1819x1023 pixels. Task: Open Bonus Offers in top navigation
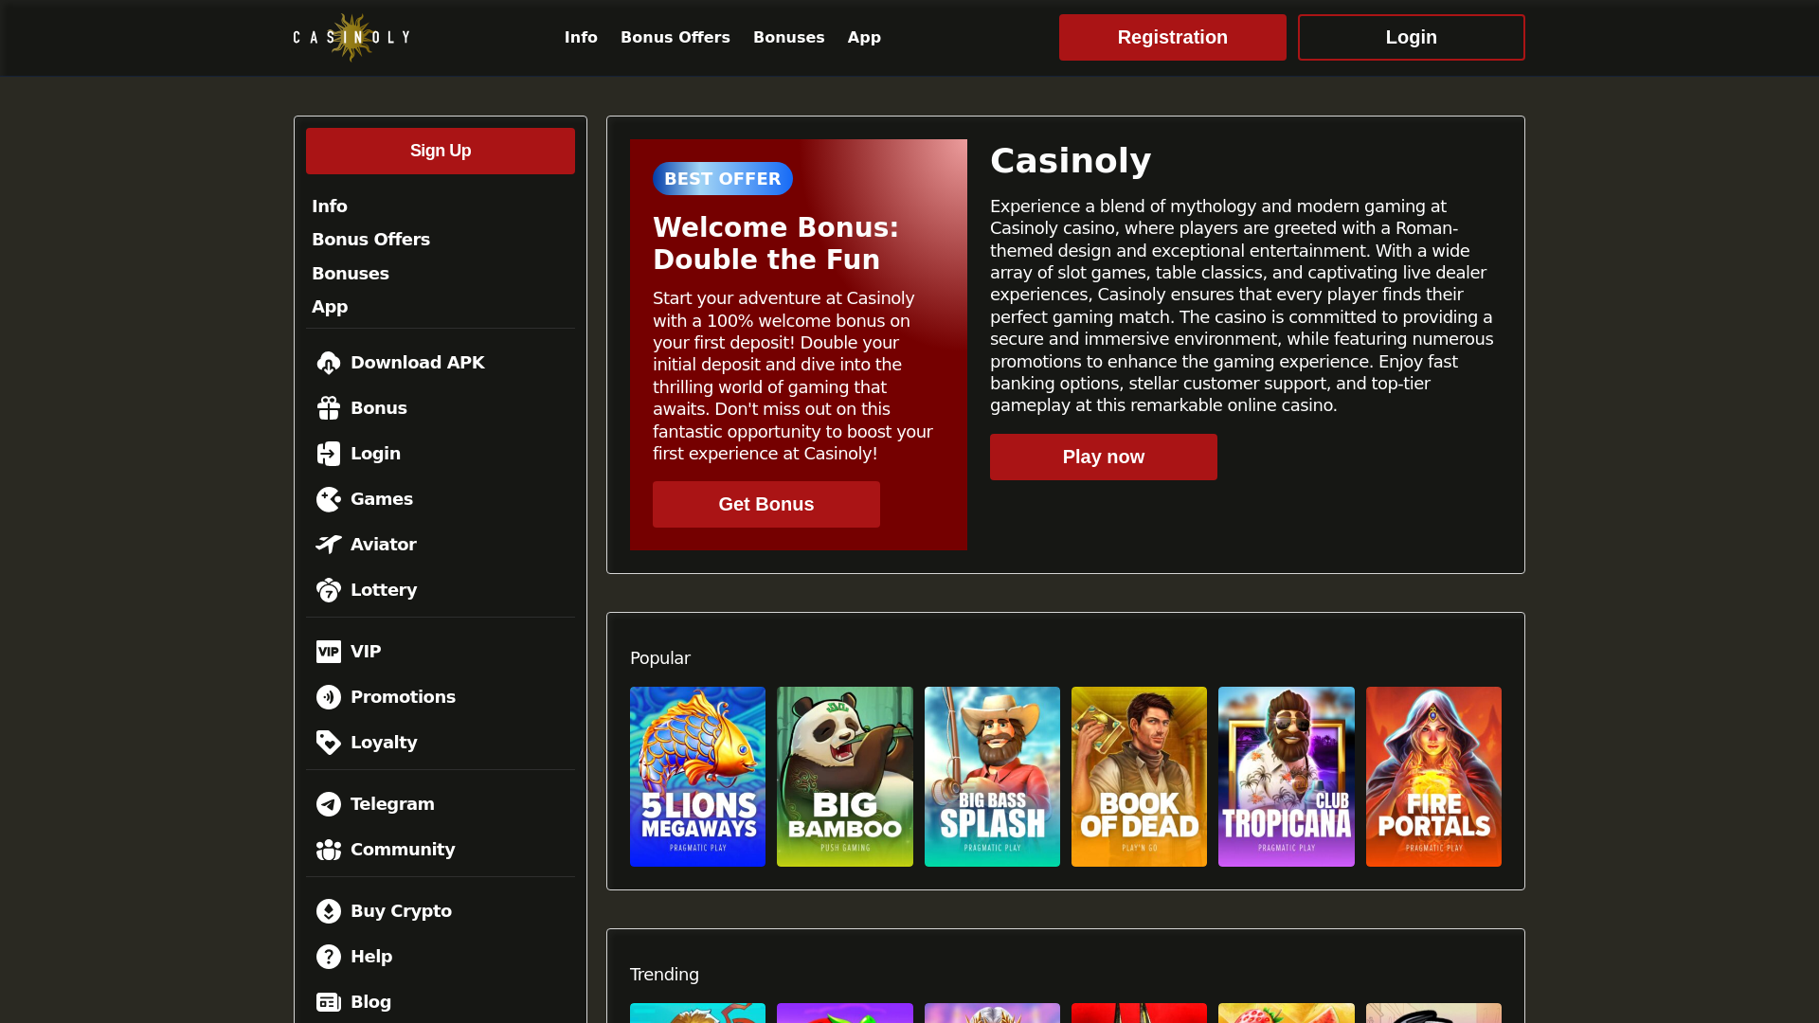click(x=675, y=37)
